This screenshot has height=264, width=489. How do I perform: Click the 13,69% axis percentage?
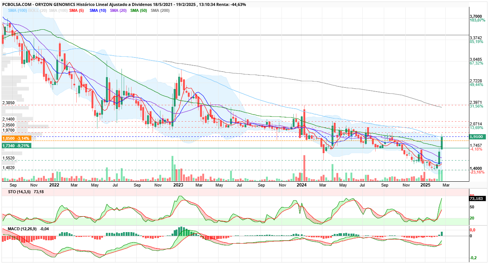tap(477, 128)
